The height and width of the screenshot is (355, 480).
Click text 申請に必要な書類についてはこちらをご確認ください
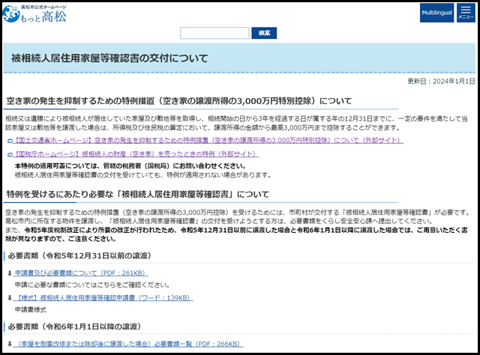(92, 285)
